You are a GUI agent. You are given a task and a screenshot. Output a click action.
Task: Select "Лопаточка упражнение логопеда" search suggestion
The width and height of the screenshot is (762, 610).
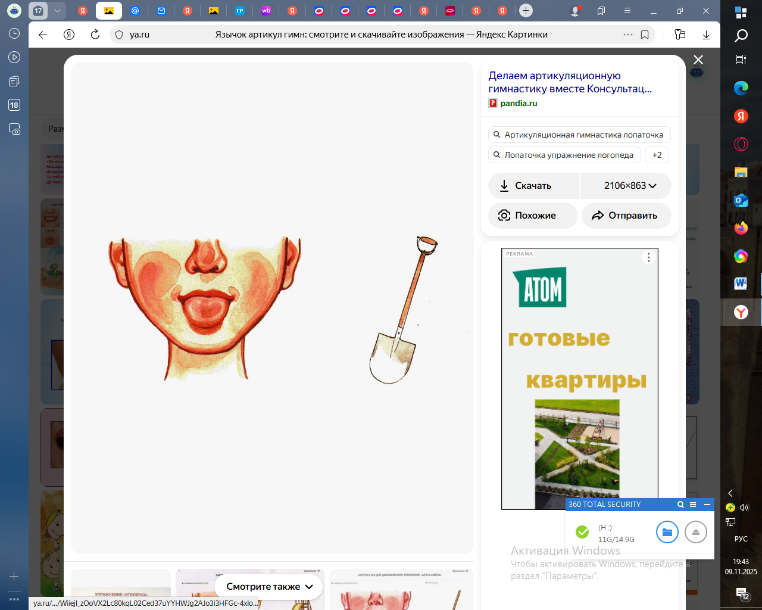coord(564,155)
